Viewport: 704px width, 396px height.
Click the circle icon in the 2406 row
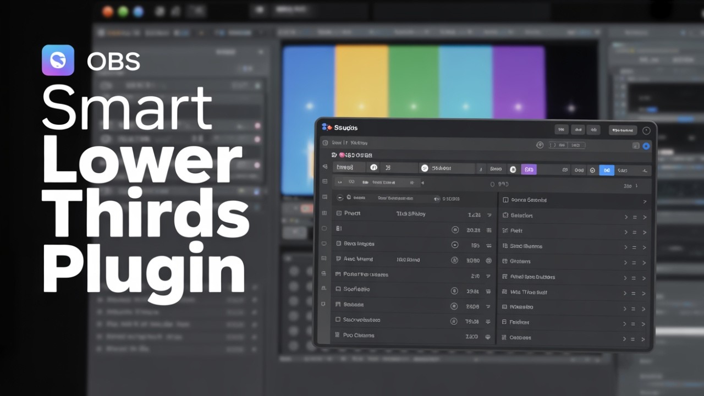(x=454, y=306)
